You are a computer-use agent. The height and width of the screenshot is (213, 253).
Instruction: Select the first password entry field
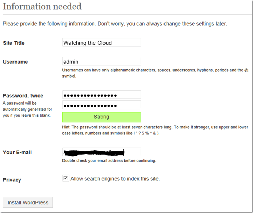(x=101, y=95)
